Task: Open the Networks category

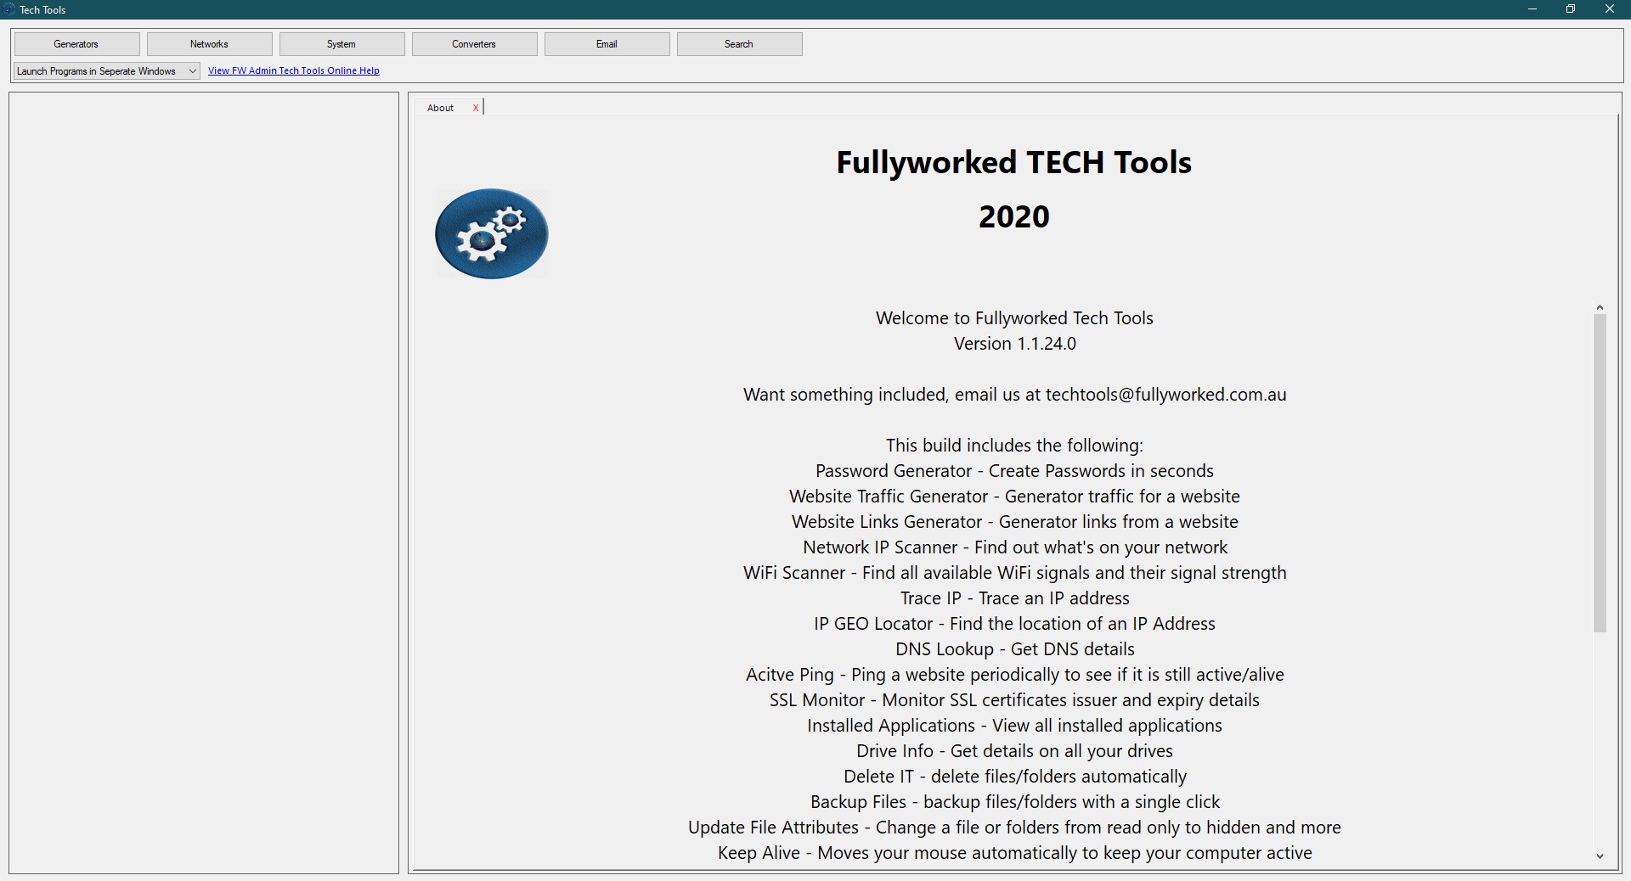Action: coord(209,43)
